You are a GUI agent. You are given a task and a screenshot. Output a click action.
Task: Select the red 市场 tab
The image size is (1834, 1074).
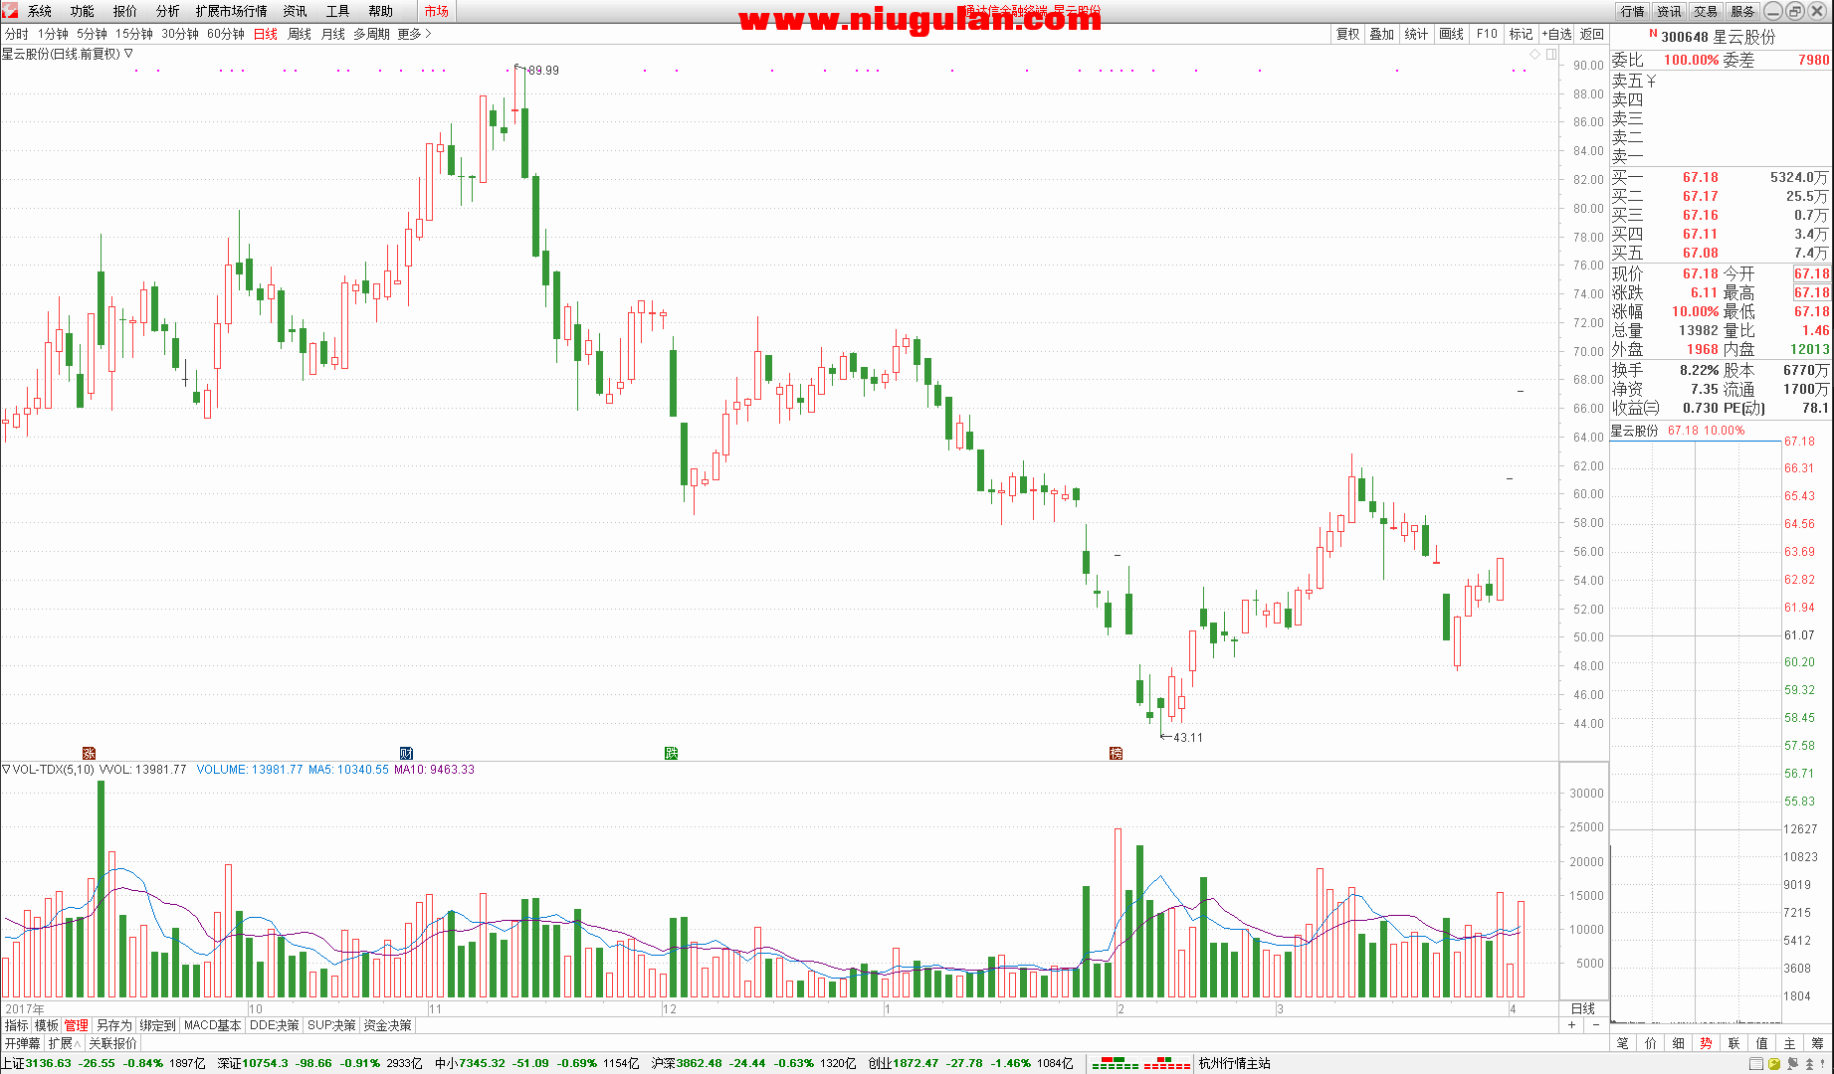coord(436,11)
